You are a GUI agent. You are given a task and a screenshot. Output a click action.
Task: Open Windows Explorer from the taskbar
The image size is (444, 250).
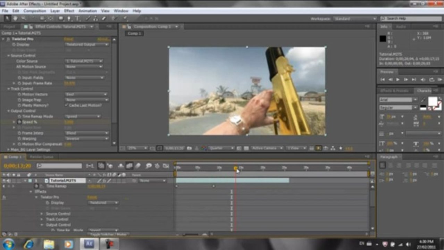(x=49, y=244)
